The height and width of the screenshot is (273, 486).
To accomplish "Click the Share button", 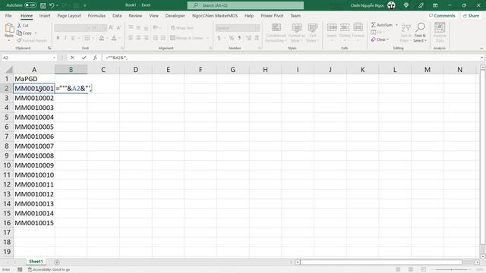I will click(471, 15).
